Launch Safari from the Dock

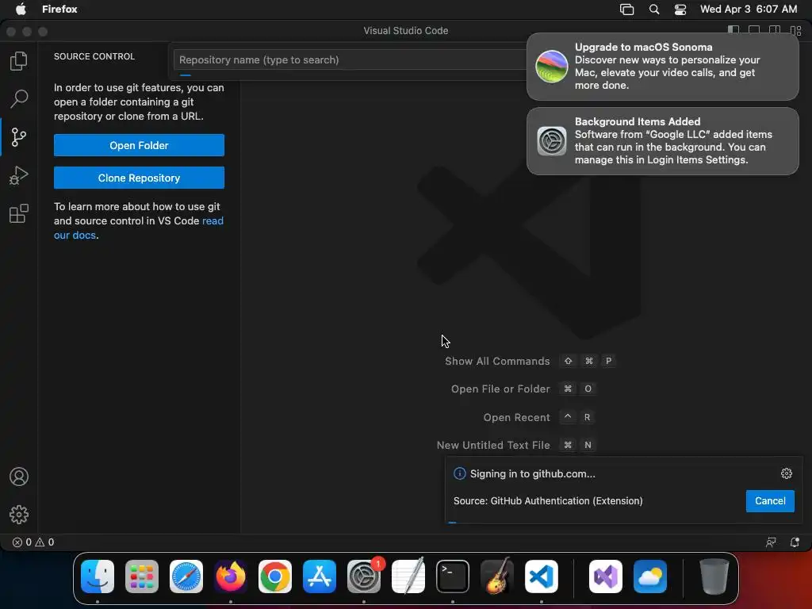point(186,576)
